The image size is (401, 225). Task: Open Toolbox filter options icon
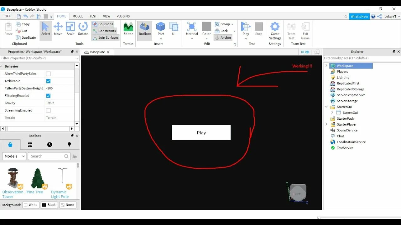(75, 156)
